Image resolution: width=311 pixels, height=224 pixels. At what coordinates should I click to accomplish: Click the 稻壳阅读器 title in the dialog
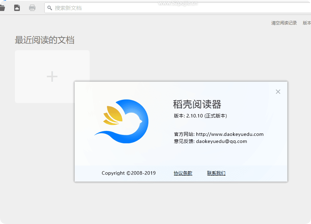(x=197, y=104)
